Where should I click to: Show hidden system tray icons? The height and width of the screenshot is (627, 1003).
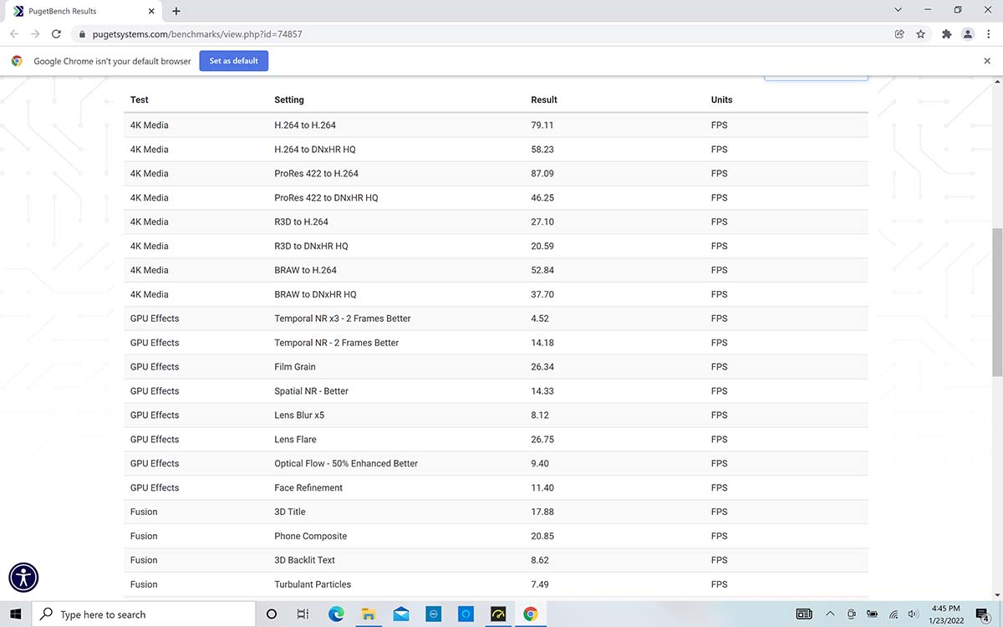[x=830, y=614]
